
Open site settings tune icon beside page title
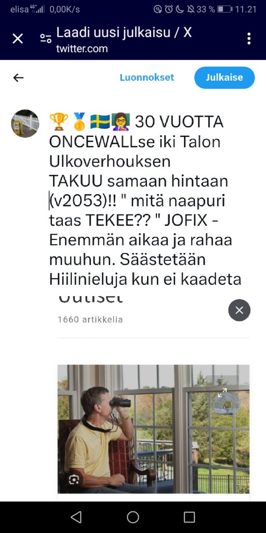pos(46,39)
